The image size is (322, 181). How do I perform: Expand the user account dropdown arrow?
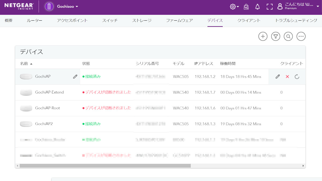pos(318,6)
